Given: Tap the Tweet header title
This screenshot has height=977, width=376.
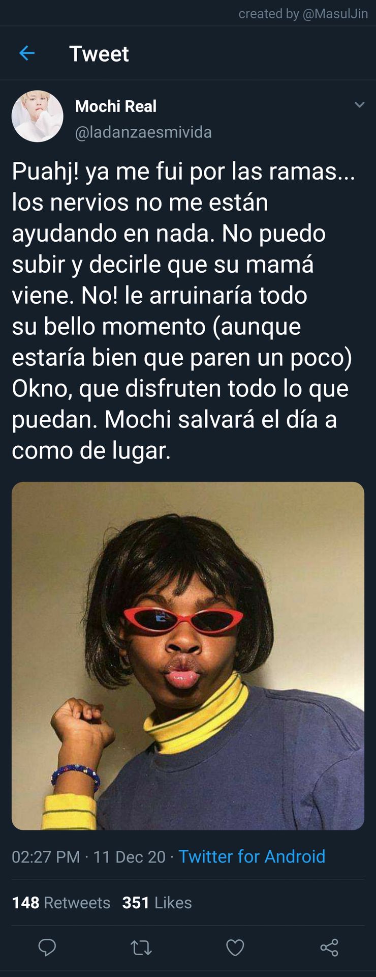Looking at the screenshot, I should tap(99, 53).
